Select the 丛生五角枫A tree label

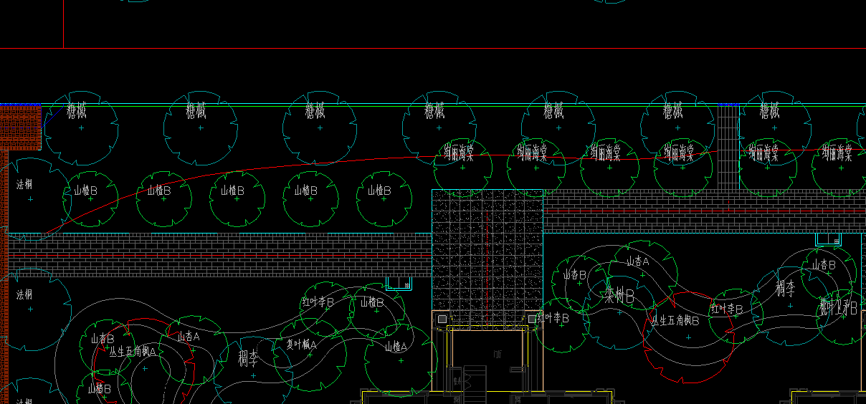coord(133,351)
